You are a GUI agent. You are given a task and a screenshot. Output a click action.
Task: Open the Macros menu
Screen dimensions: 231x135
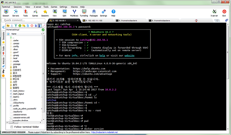tap(74, 7)
